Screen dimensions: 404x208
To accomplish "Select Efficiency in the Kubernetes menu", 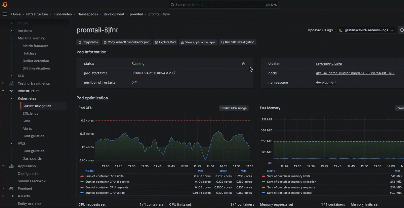I will pos(30,113).
